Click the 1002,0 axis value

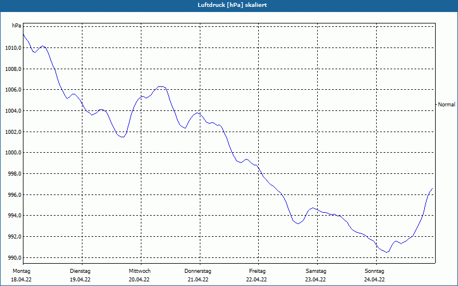13,132
